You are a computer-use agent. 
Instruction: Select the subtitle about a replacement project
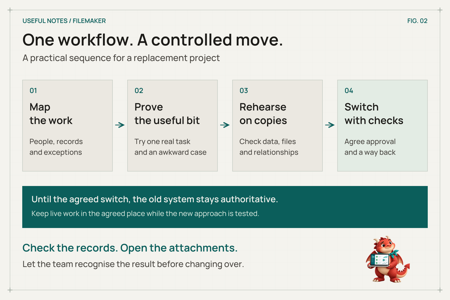121,58
